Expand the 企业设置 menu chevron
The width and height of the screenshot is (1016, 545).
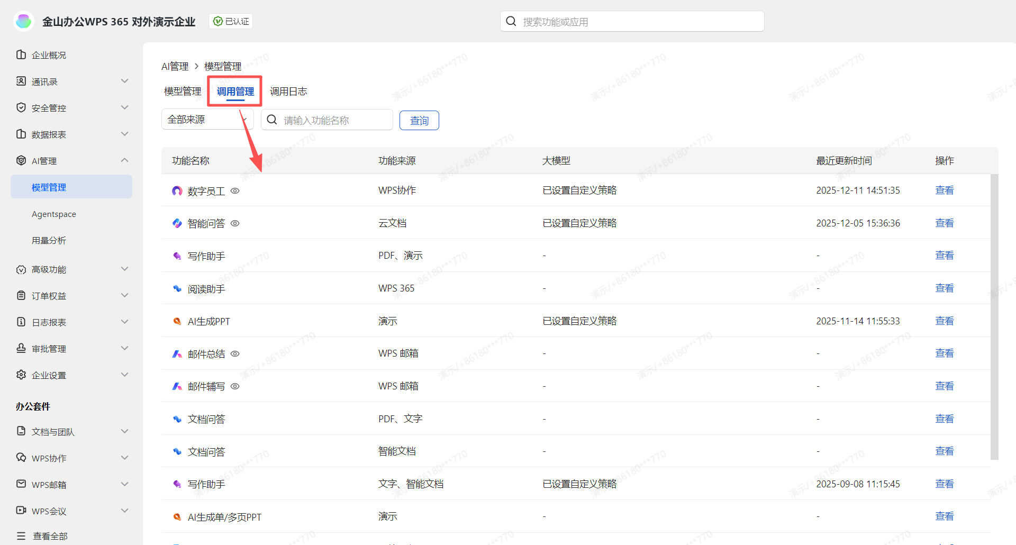(x=125, y=375)
